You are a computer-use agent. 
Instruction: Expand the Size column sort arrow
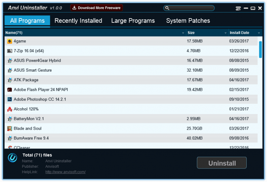(225, 33)
